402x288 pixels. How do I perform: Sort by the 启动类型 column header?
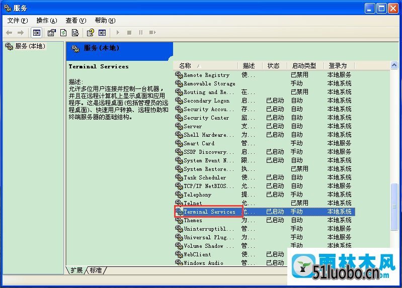[305, 66]
